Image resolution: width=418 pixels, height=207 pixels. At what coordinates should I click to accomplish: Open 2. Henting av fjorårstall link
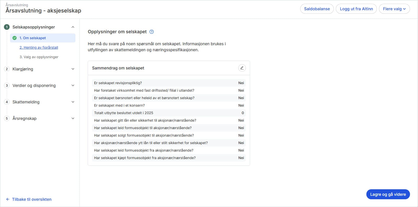[39, 47]
